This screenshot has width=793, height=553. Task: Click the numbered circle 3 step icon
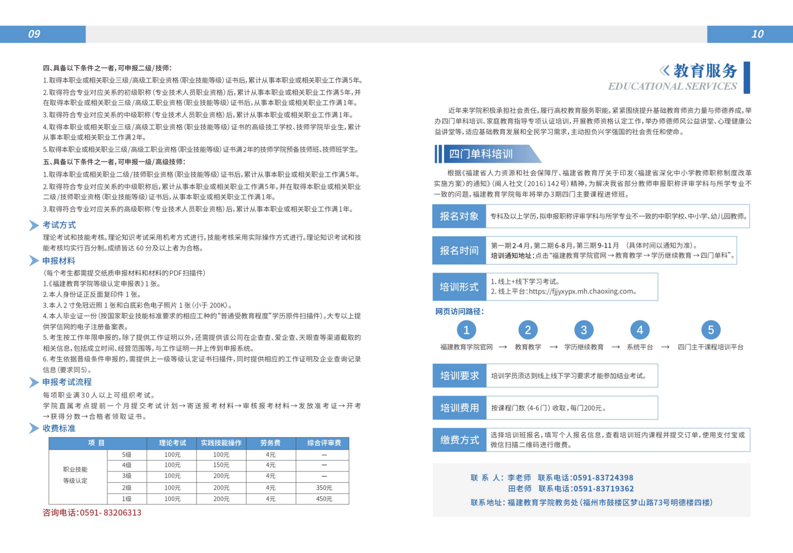(x=584, y=330)
